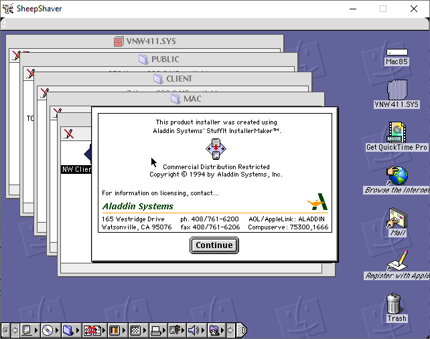Click the address line 165 Westridge Drive

(133, 219)
